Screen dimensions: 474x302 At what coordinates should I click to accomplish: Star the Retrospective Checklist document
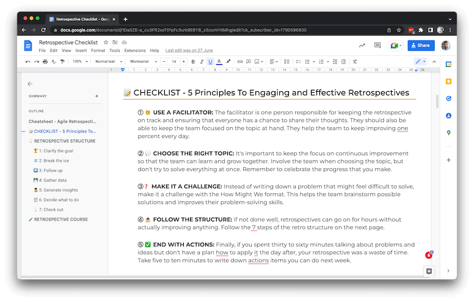(x=106, y=42)
